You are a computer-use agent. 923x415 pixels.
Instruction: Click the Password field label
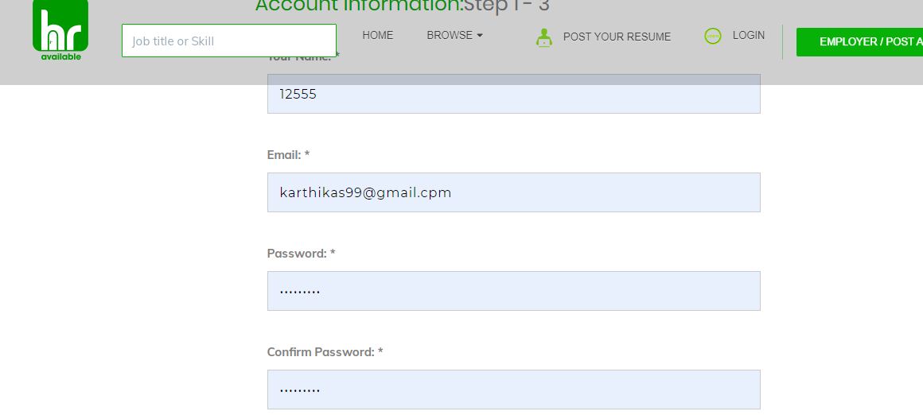[x=302, y=254]
